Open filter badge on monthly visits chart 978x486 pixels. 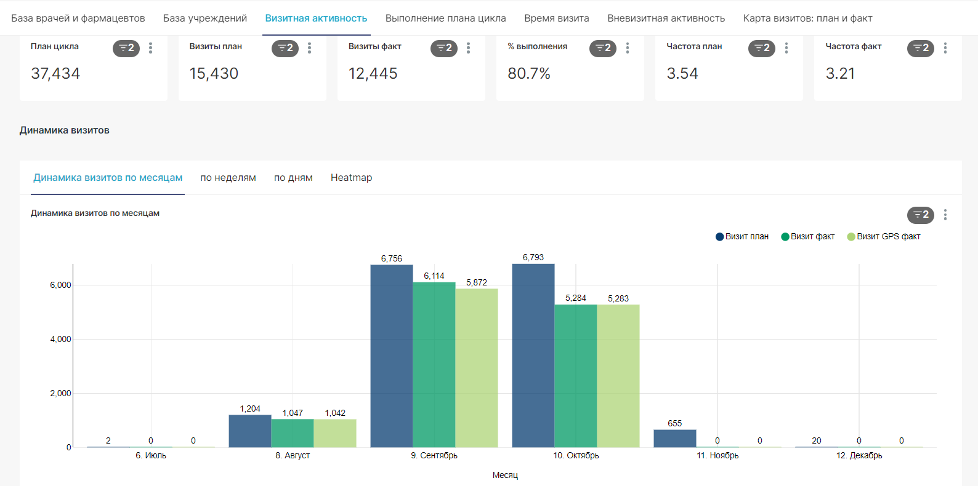(x=921, y=215)
